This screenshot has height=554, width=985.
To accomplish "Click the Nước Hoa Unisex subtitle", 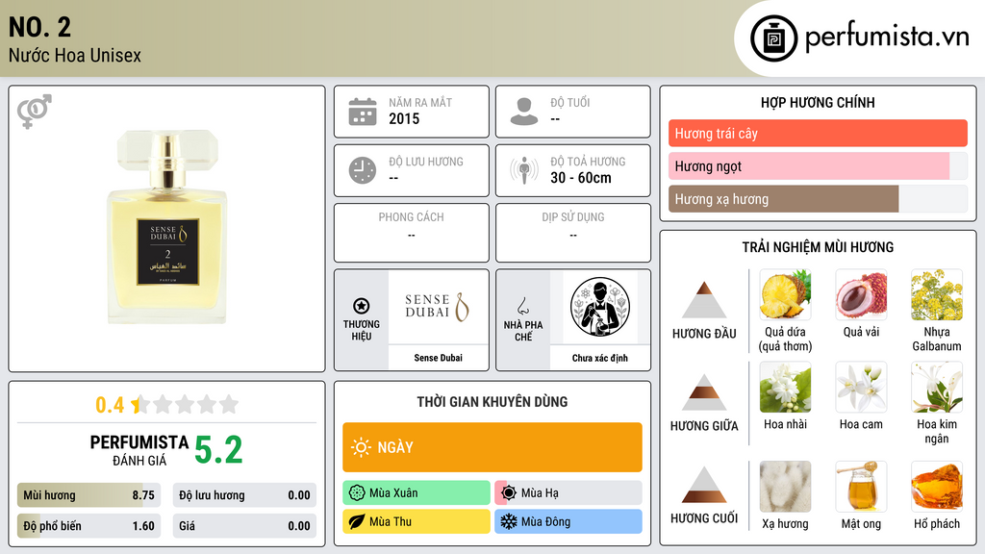I will 75,55.
